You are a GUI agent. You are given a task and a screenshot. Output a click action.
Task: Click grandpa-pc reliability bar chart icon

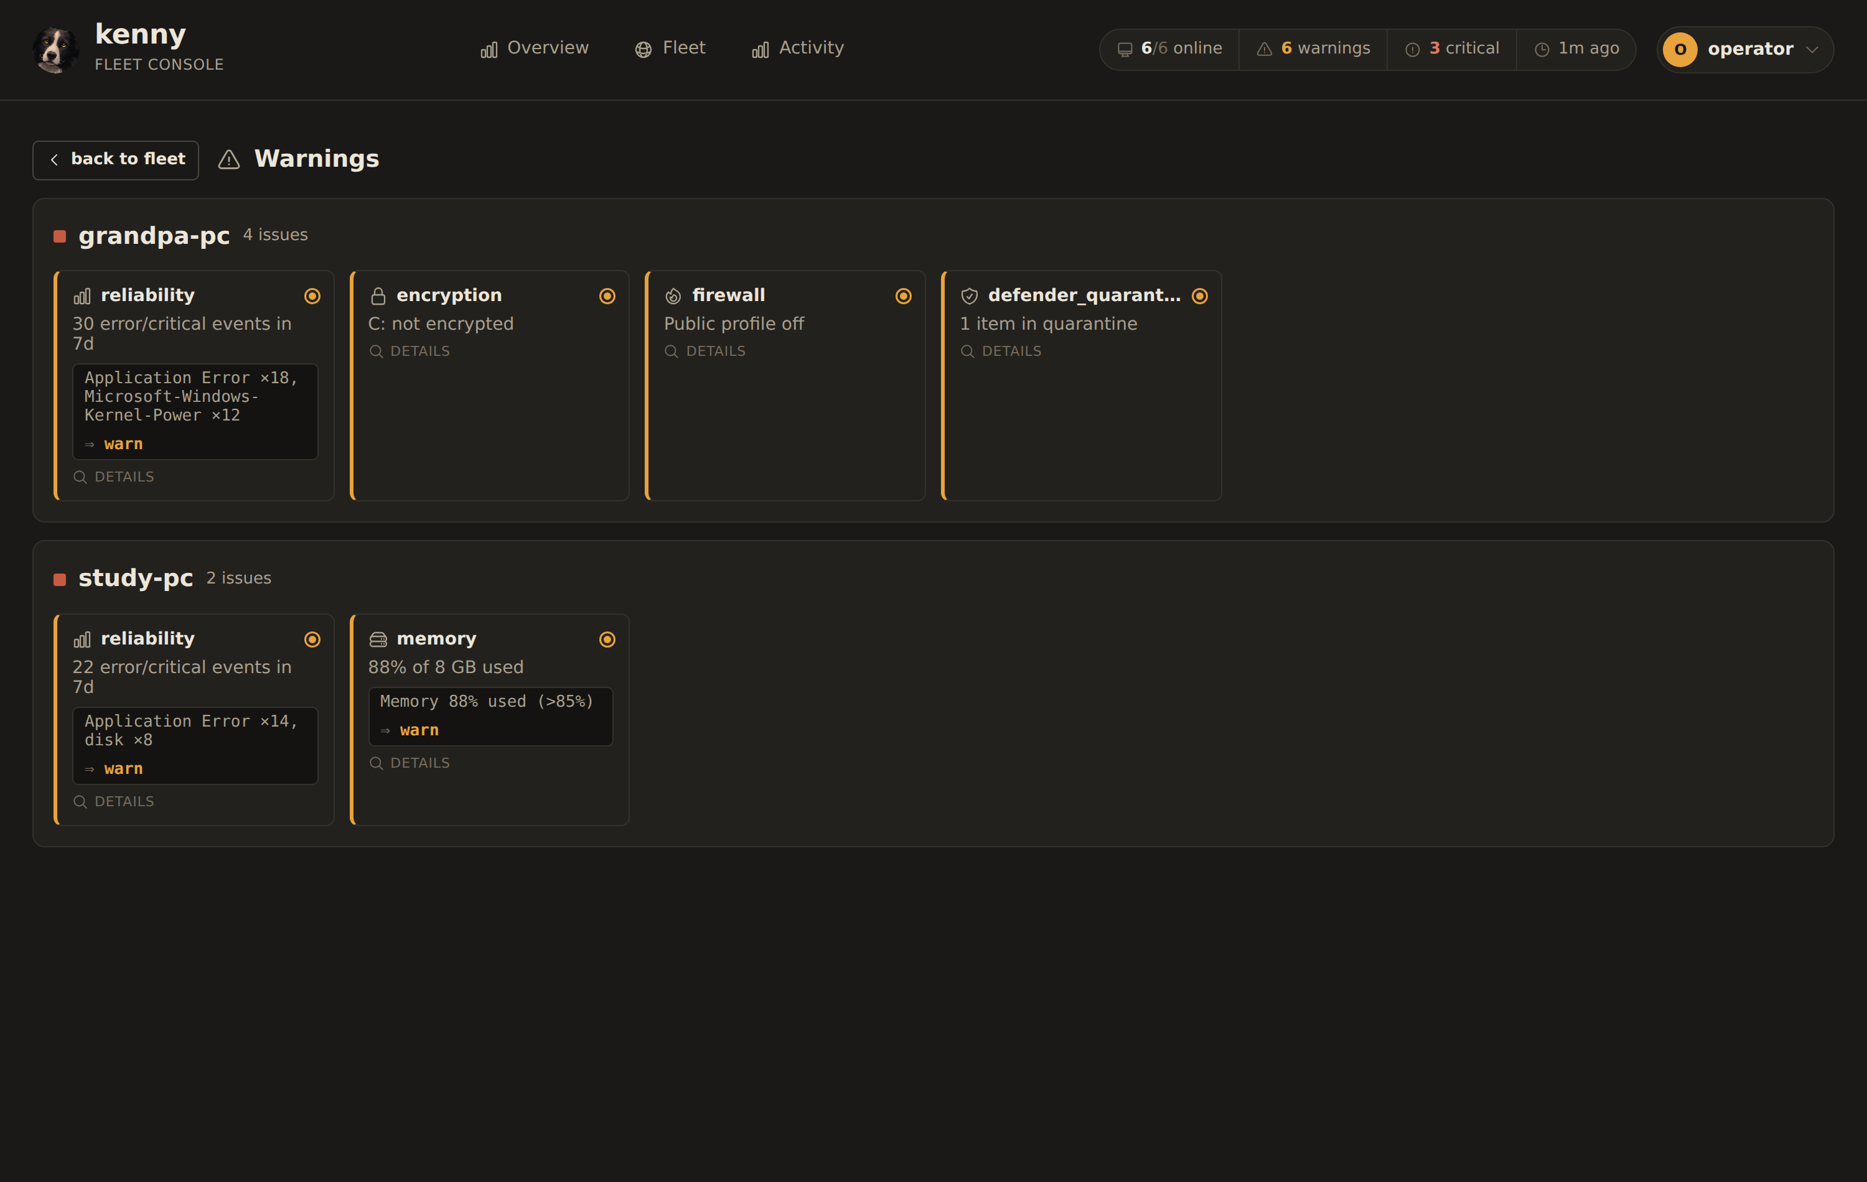(82, 296)
